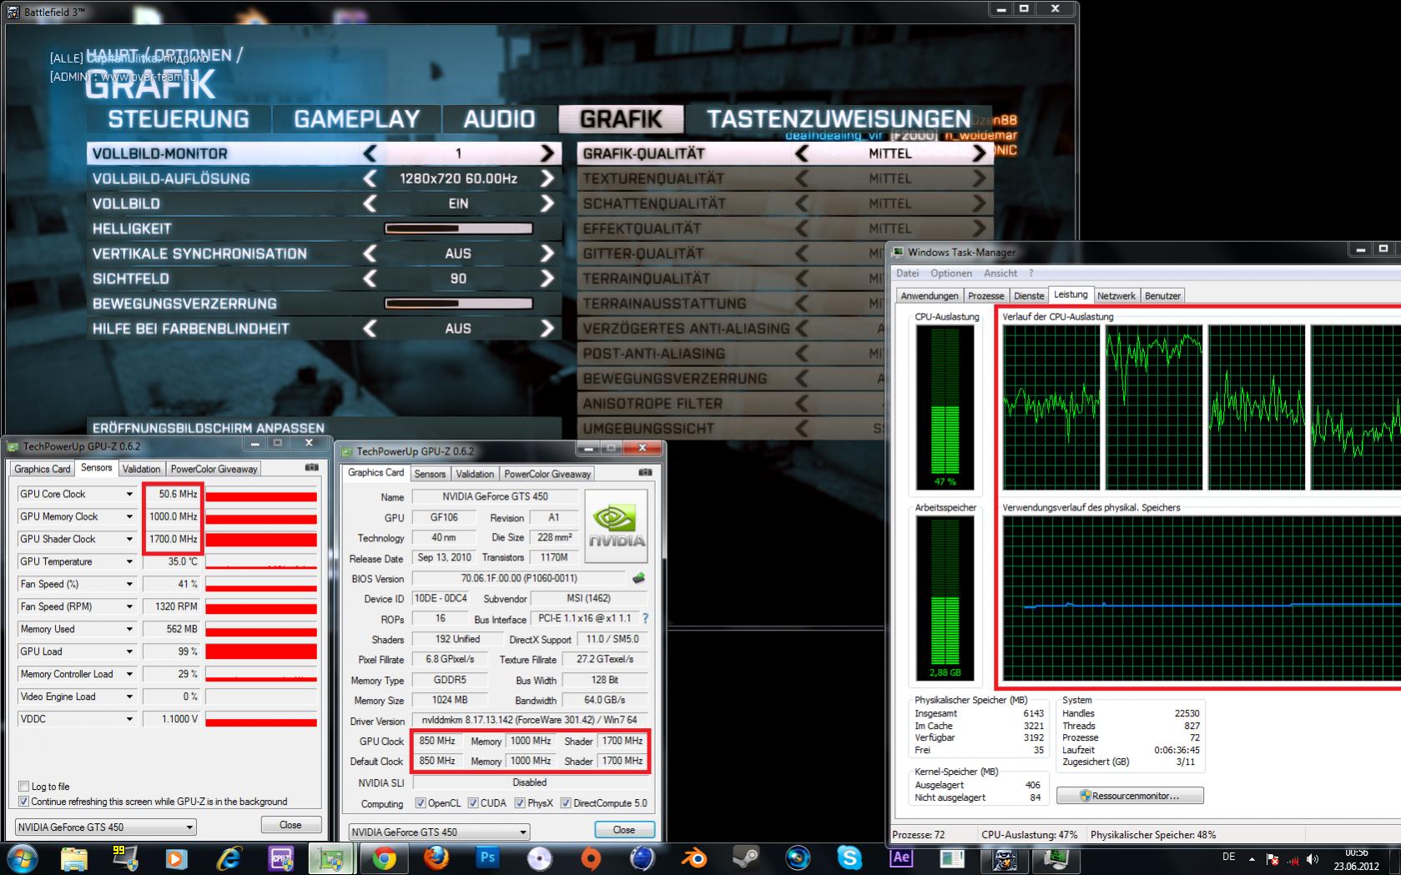This screenshot has width=1401, height=875.
Task: Open the VDDC sensor dropdown
Action: coord(129,719)
